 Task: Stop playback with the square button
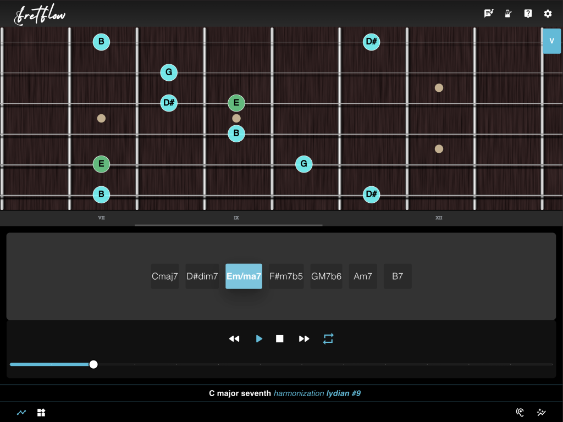pyautogui.click(x=280, y=338)
